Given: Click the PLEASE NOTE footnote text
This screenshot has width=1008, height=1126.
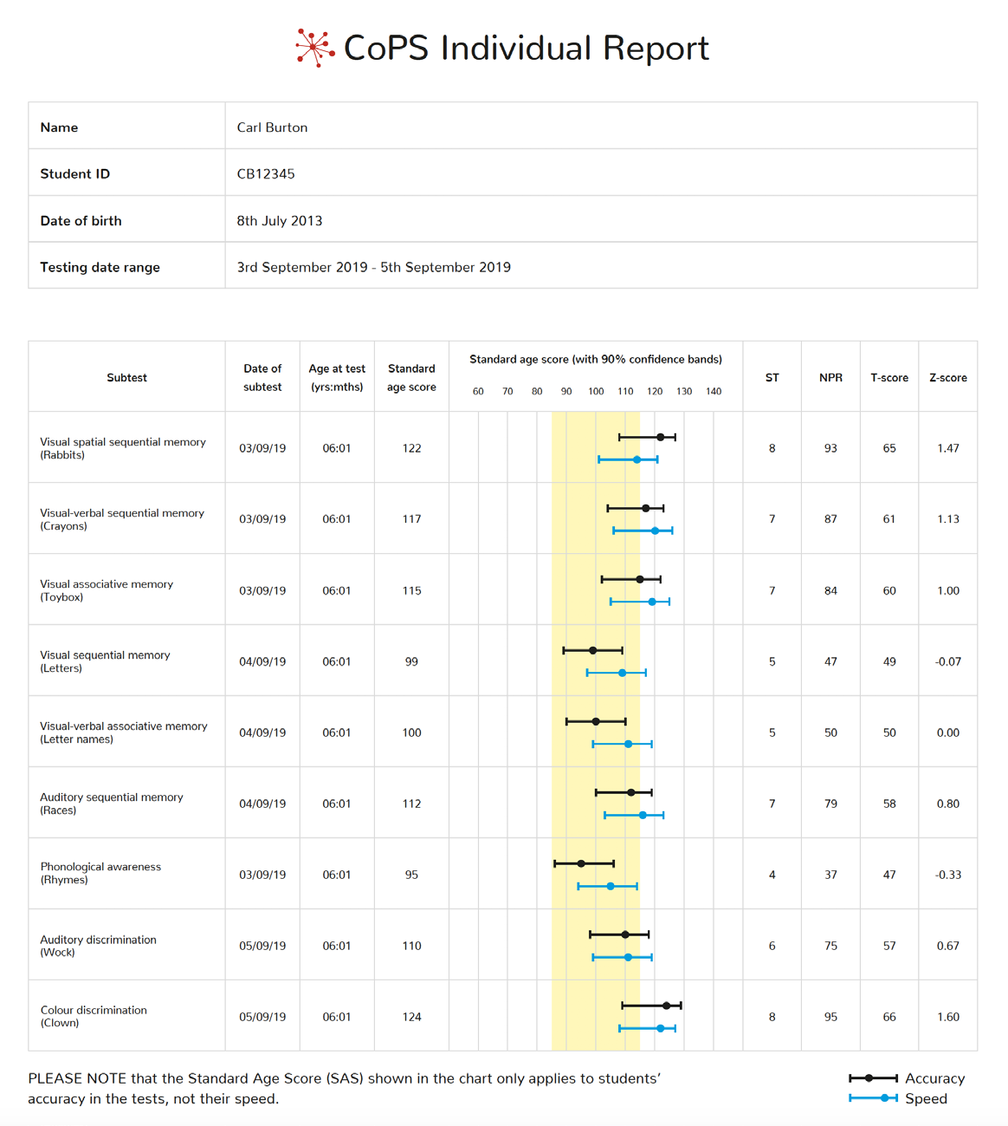Looking at the screenshot, I should [x=344, y=1089].
